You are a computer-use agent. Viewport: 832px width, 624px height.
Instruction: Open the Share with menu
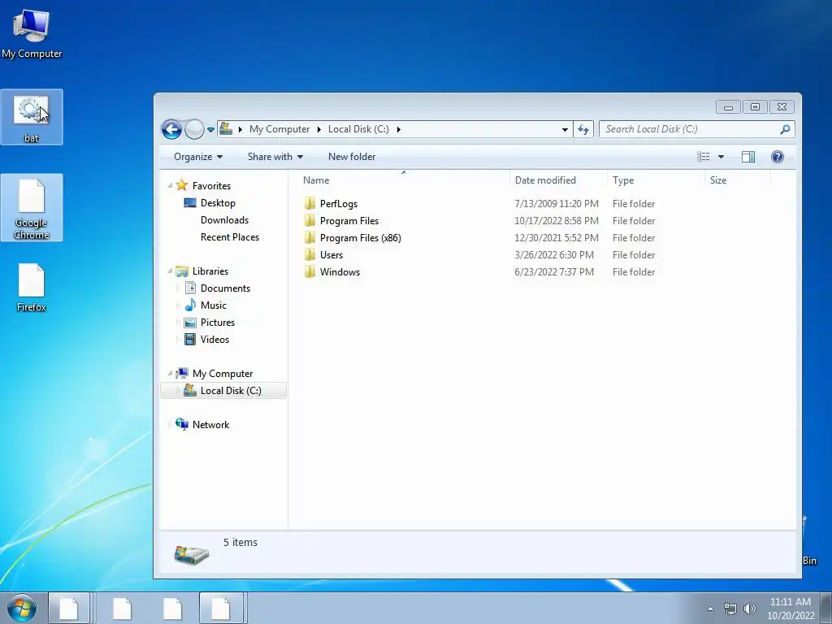(275, 157)
